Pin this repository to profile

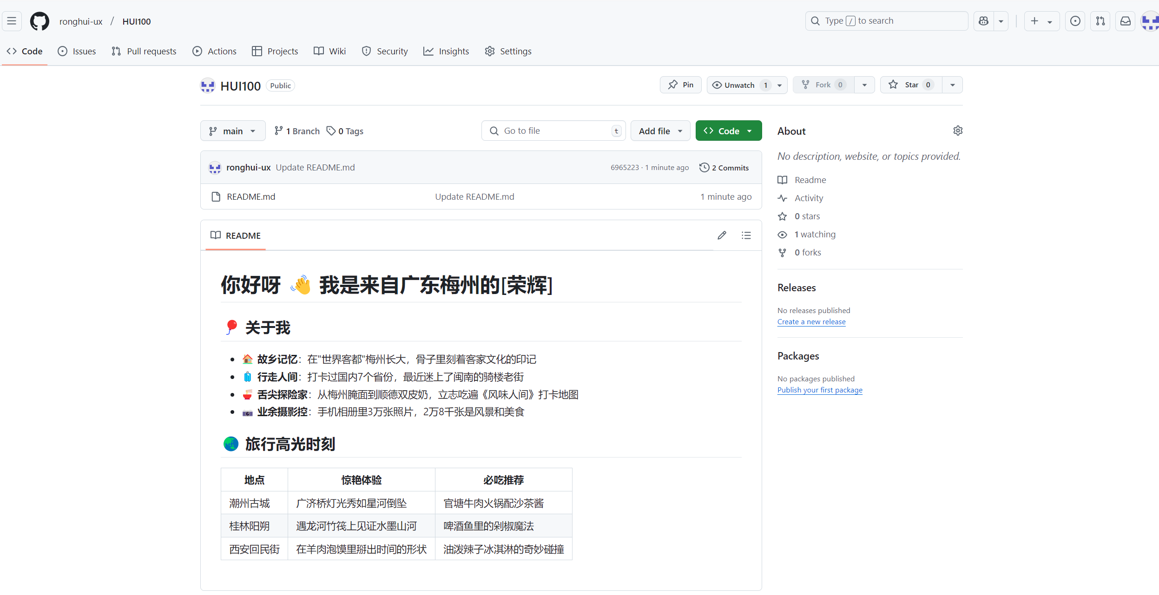(x=680, y=85)
